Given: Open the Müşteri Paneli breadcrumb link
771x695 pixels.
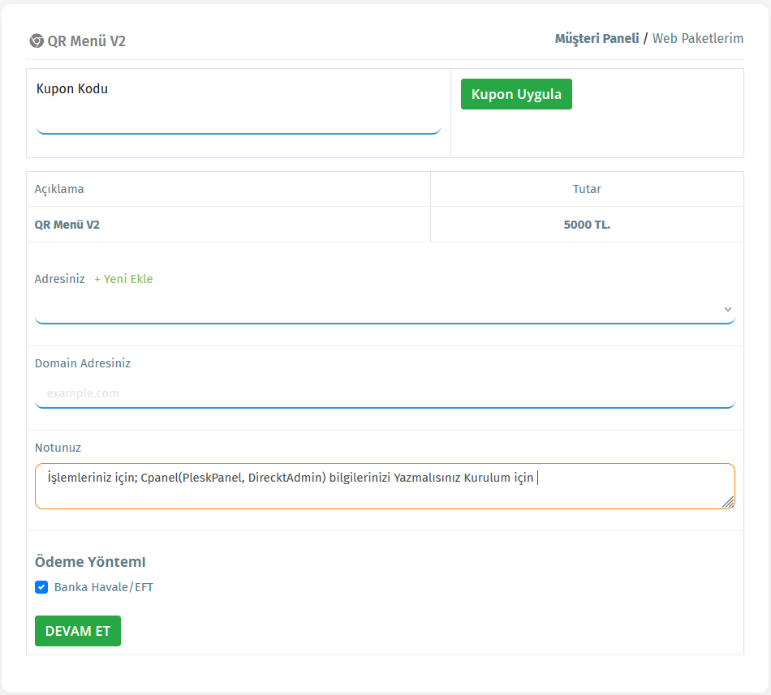Looking at the screenshot, I should [597, 38].
